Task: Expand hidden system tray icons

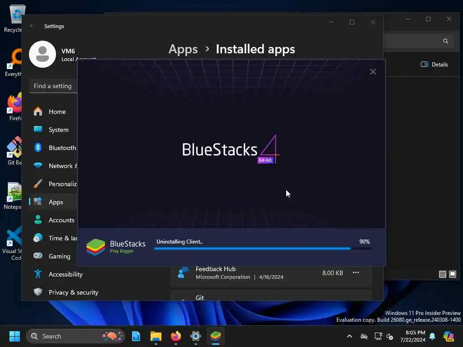Action: (350, 336)
